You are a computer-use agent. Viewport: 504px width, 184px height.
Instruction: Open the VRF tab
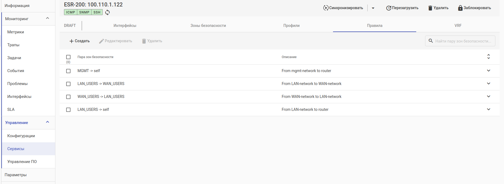(458, 26)
